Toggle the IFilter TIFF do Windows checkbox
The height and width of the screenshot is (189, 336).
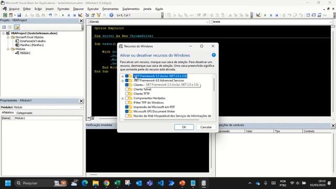click(x=127, y=103)
